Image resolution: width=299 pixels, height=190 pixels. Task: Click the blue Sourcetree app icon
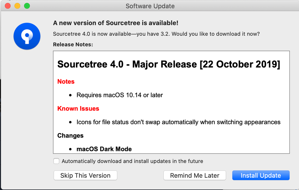(27, 36)
